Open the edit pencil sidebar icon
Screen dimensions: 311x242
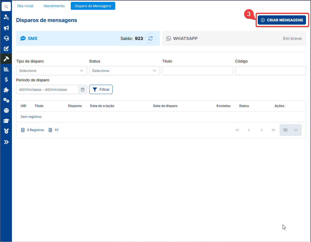pos(6,48)
